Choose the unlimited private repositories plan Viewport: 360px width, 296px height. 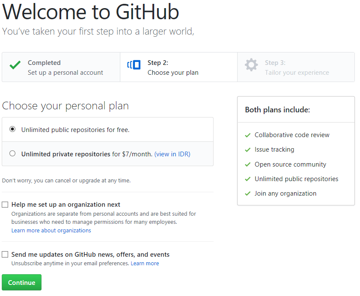point(12,153)
